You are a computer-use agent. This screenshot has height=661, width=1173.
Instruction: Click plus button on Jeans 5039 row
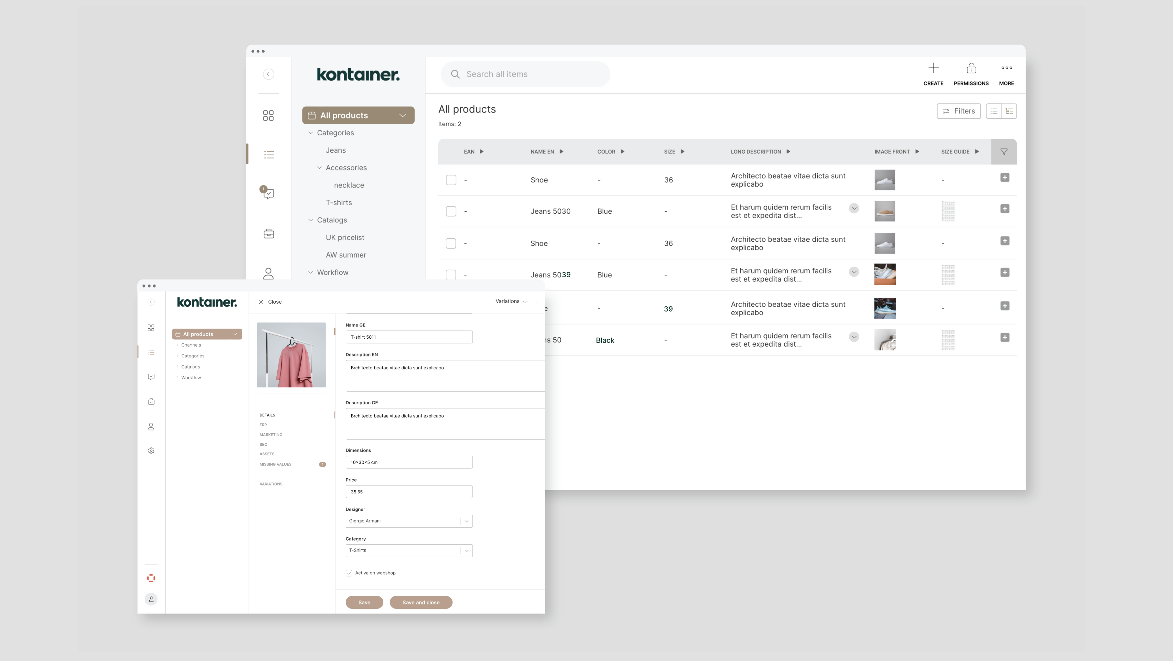point(1004,272)
